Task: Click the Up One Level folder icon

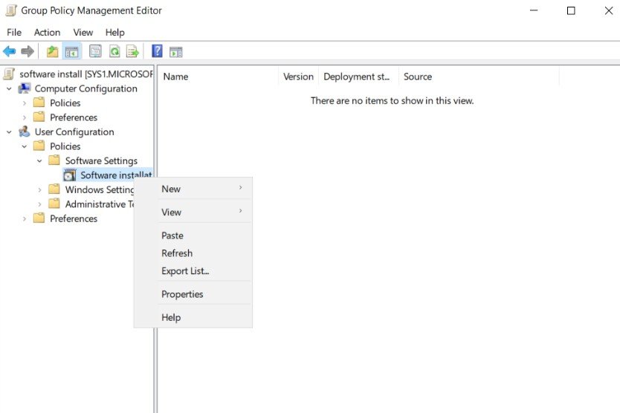Action: [53, 51]
